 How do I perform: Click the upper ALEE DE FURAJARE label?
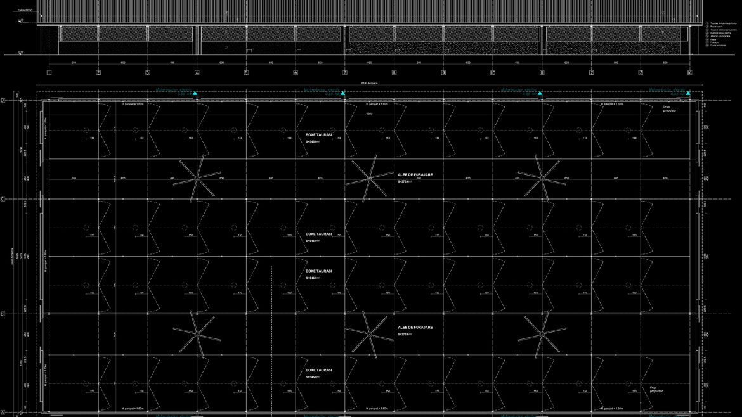(x=415, y=174)
